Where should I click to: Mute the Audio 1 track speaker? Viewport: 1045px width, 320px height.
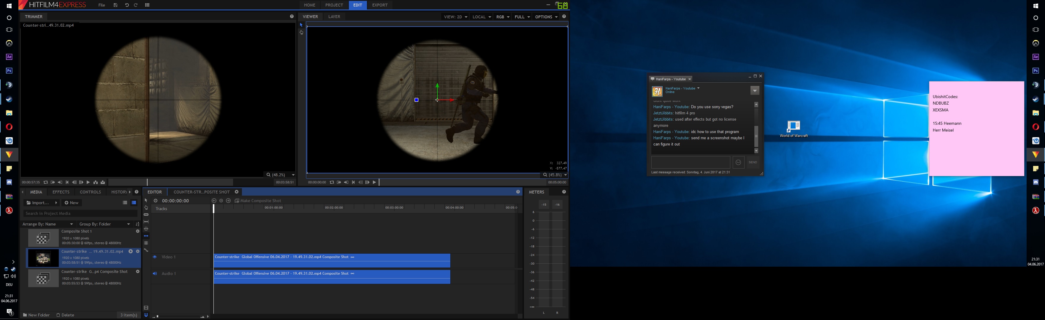pyautogui.click(x=155, y=273)
